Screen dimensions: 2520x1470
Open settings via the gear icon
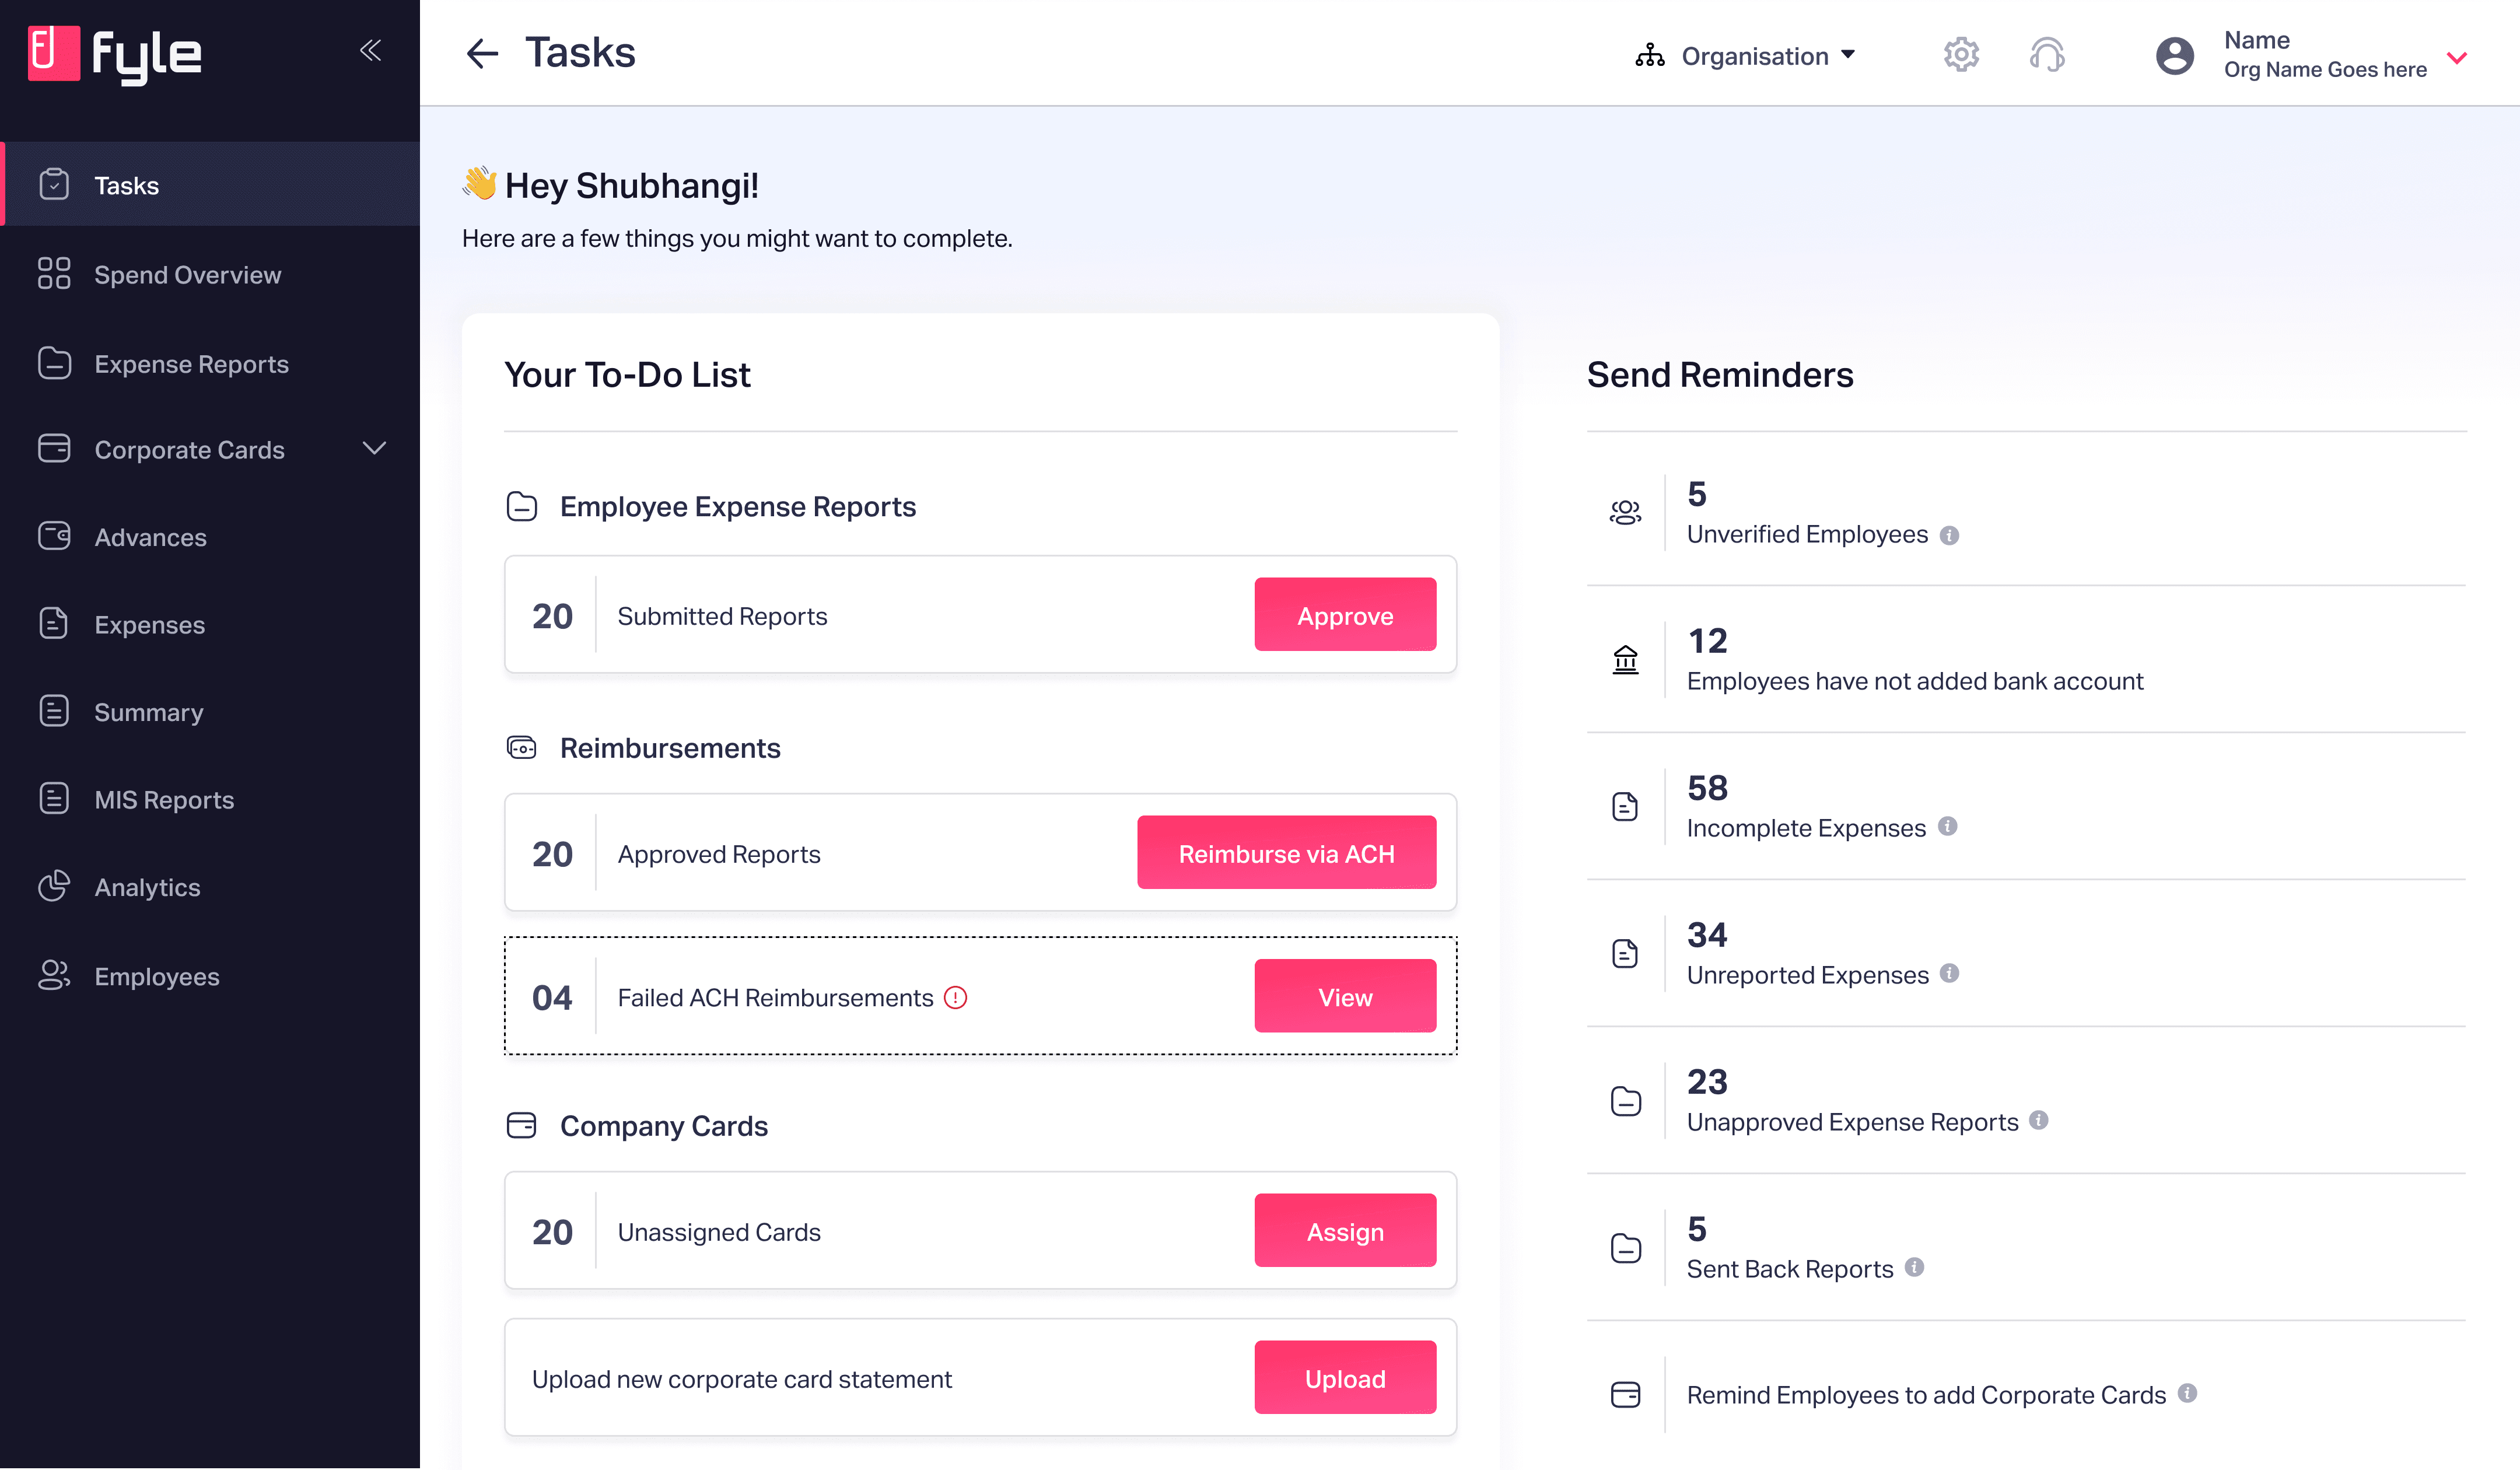[x=1961, y=54]
